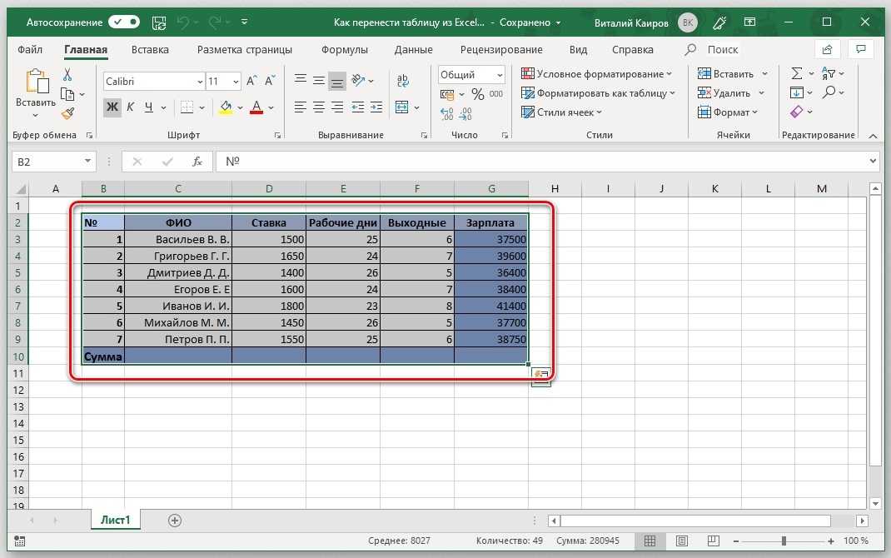Switch to the Вставка tab

coord(150,50)
